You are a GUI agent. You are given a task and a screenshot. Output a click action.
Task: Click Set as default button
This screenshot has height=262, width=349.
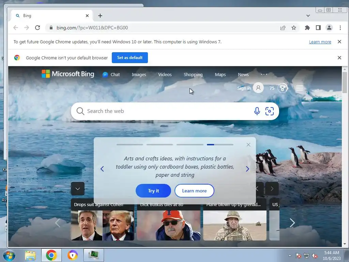point(130,58)
